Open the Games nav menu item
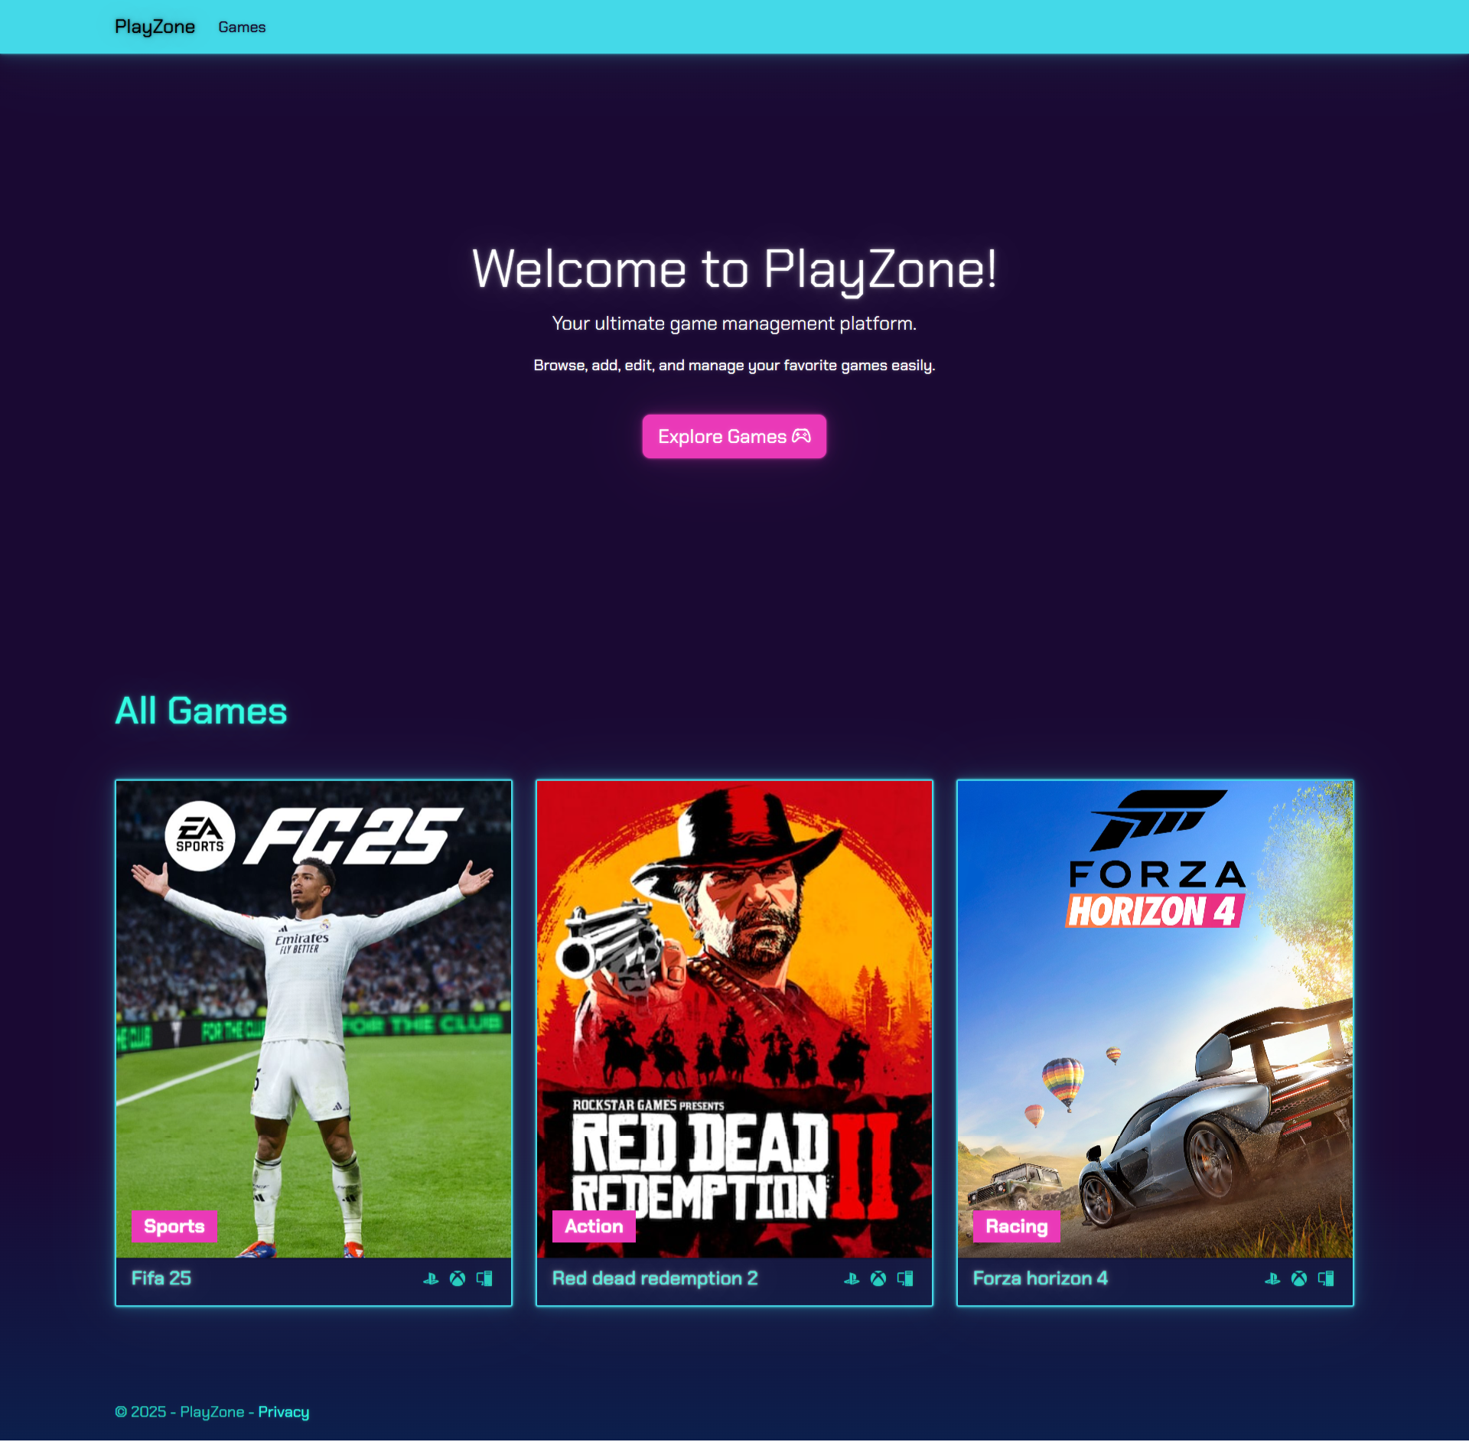This screenshot has height=1442, width=1469. click(242, 27)
